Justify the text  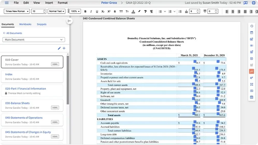point(245,11)
